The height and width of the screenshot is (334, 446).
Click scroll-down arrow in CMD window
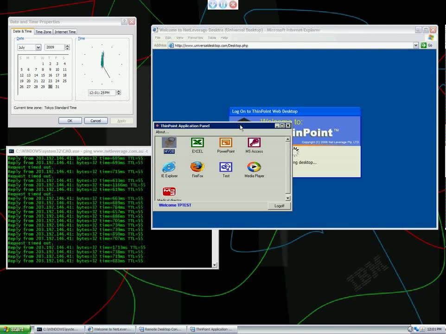[x=215, y=265]
